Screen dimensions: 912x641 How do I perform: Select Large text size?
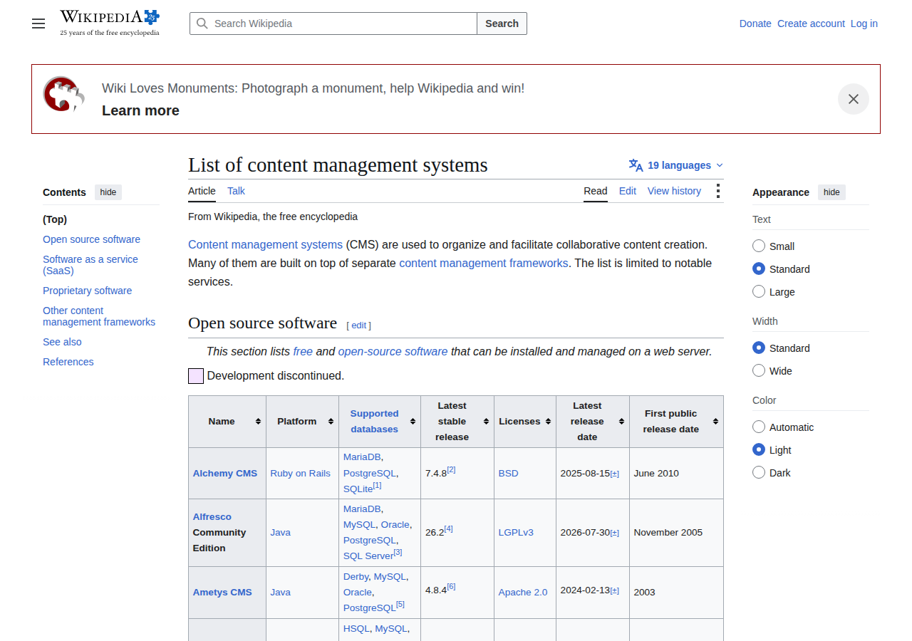[759, 291]
